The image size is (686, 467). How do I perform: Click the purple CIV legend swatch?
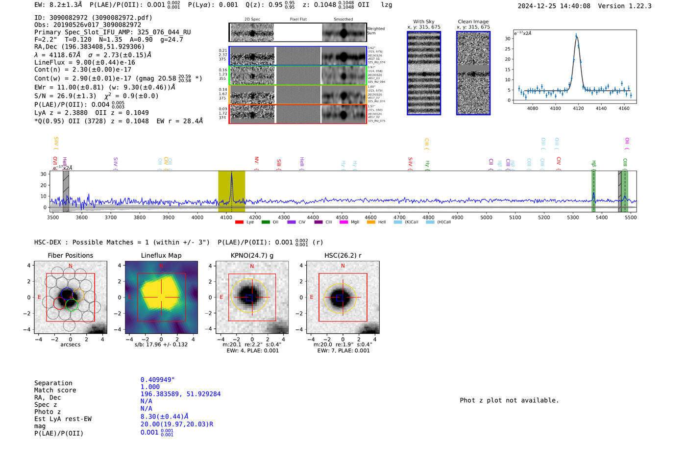(x=292, y=222)
